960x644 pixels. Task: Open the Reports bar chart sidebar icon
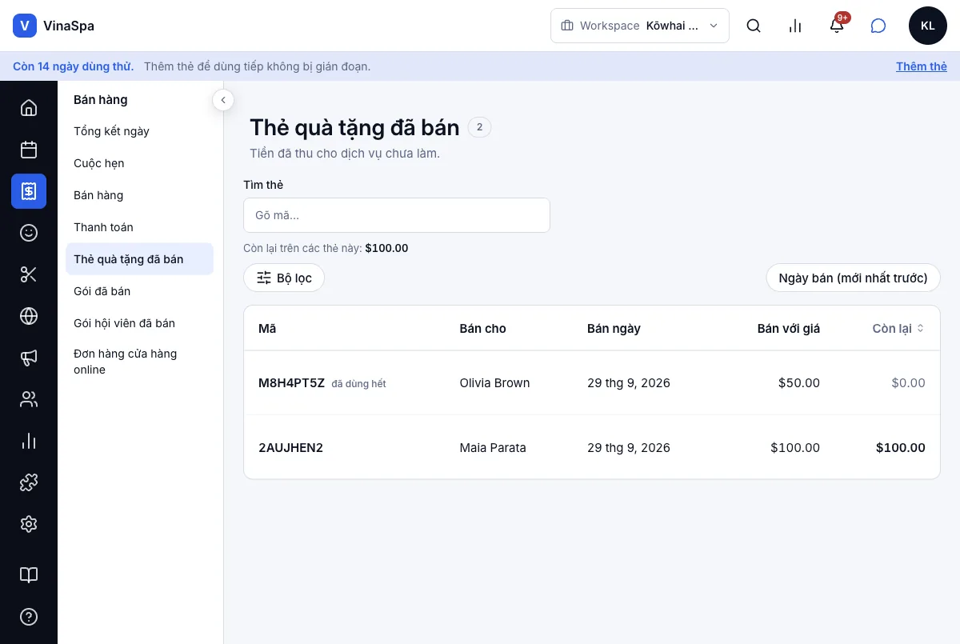pos(29,441)
